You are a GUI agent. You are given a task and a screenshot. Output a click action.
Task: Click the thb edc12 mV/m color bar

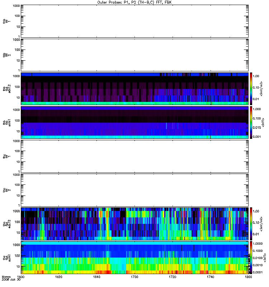251,89
